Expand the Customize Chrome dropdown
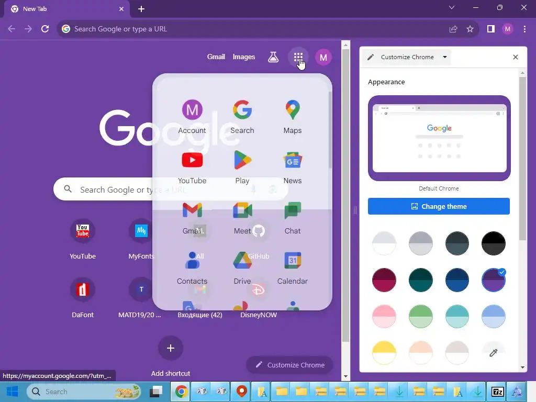 click(445, 57)
